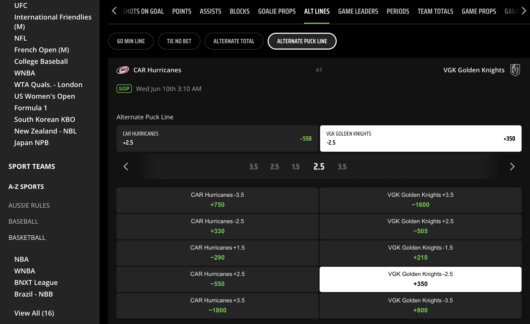Open US Women's Open link

tap(45, 96)
